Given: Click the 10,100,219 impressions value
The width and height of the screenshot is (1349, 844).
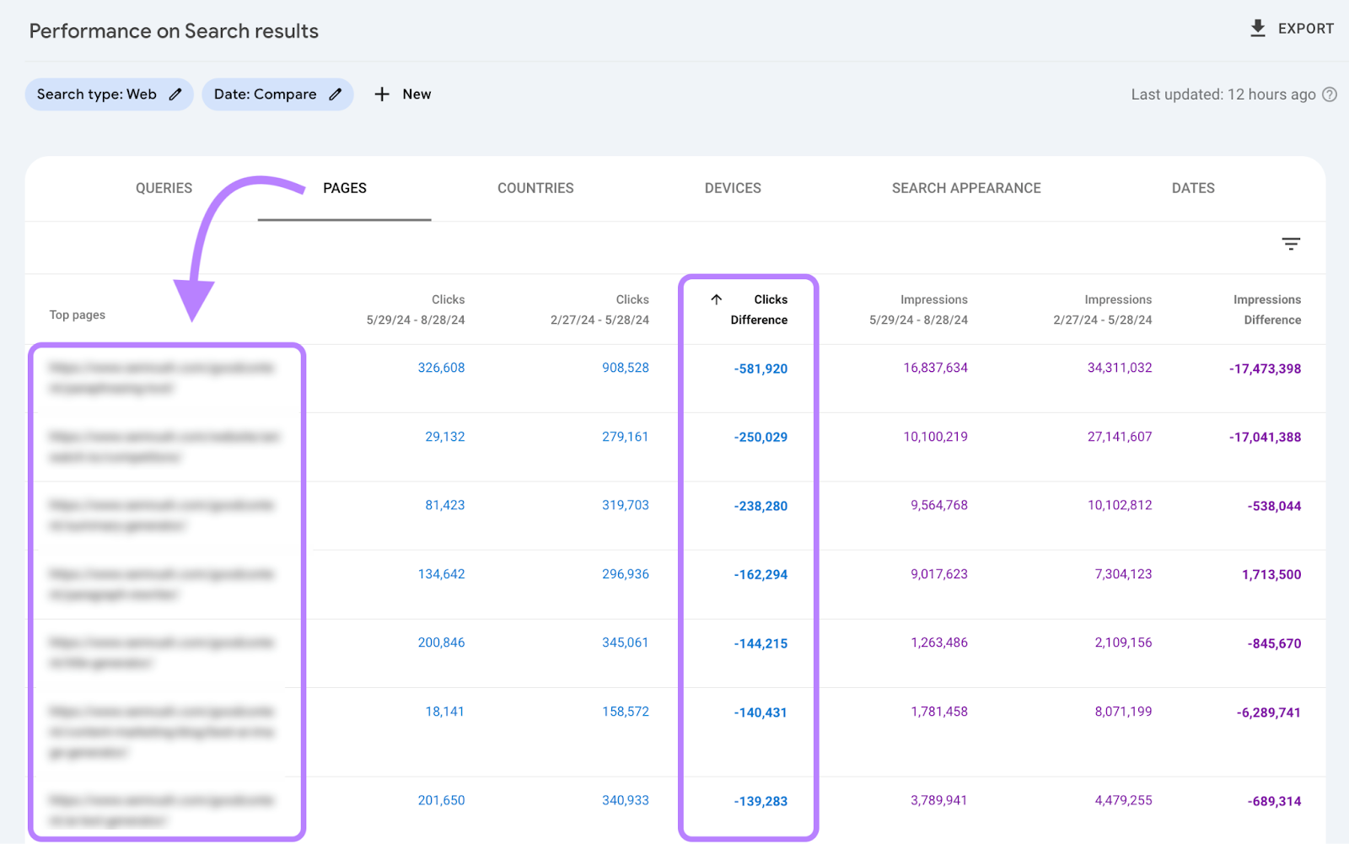Looking at the screenshot, I should 936,437.
